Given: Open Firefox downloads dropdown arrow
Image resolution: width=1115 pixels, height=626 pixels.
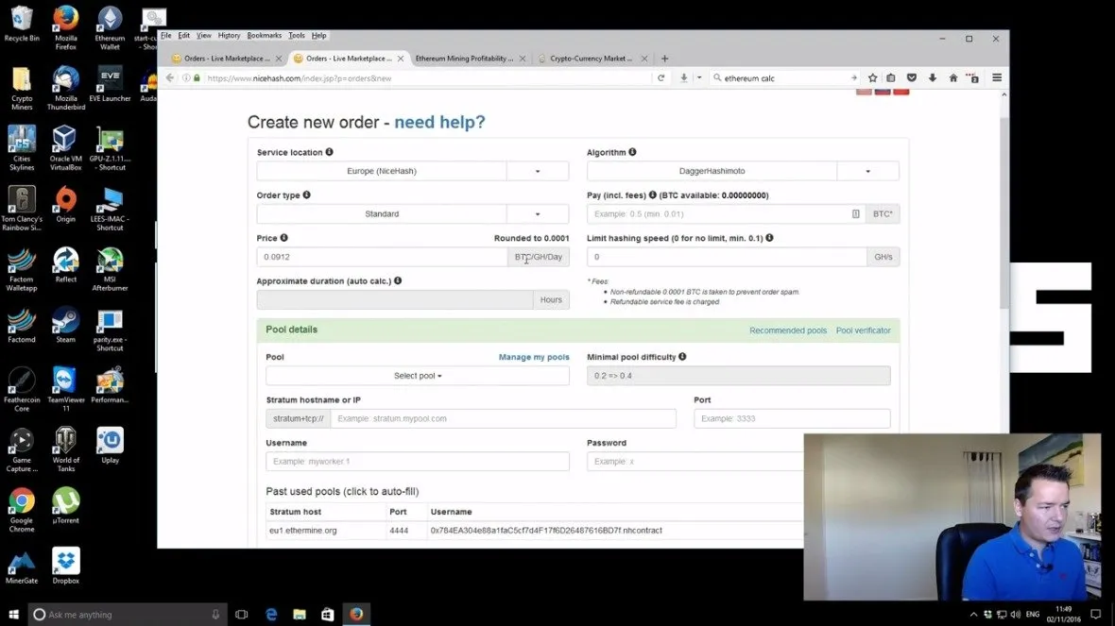Looking at the screenshot, I should click(x=699, y=78).
